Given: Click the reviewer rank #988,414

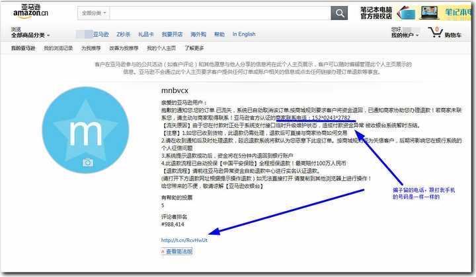Looking at the screenshot, I should click(x=173, y=224).
